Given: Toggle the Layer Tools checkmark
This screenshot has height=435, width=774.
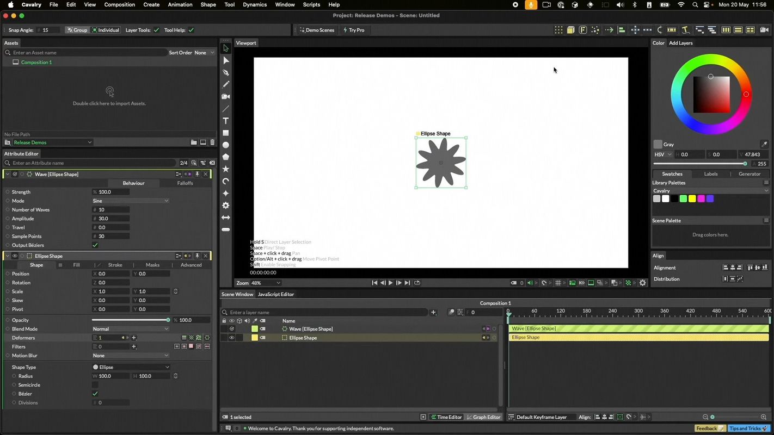Looking at the screenshot, I should click(157, 30).
